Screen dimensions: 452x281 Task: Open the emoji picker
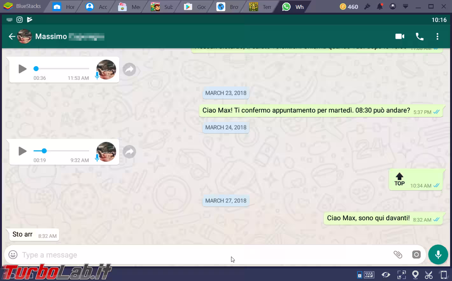coord(13,255)
